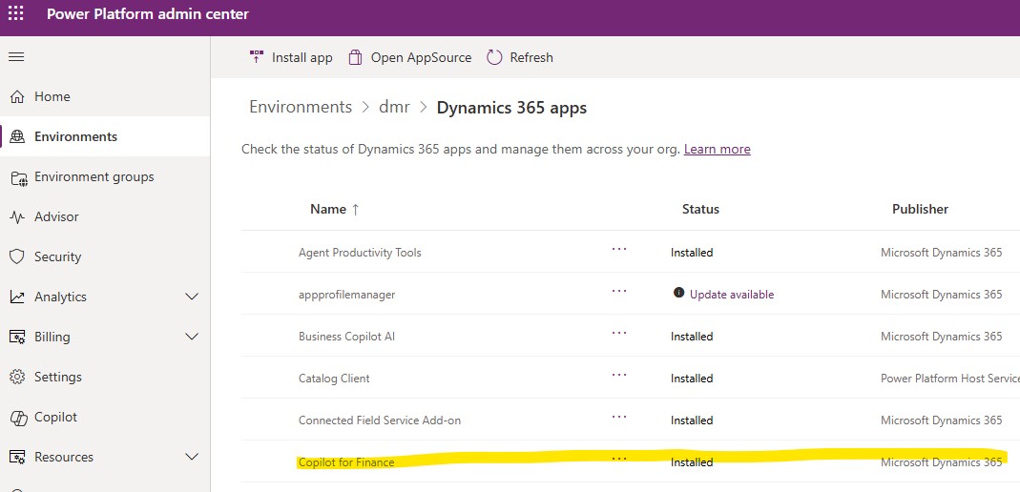The width and height of the screenshot is (1020, 492).
Task: Click the Advisor pulse icon
Action: click(x=17, y=217)
